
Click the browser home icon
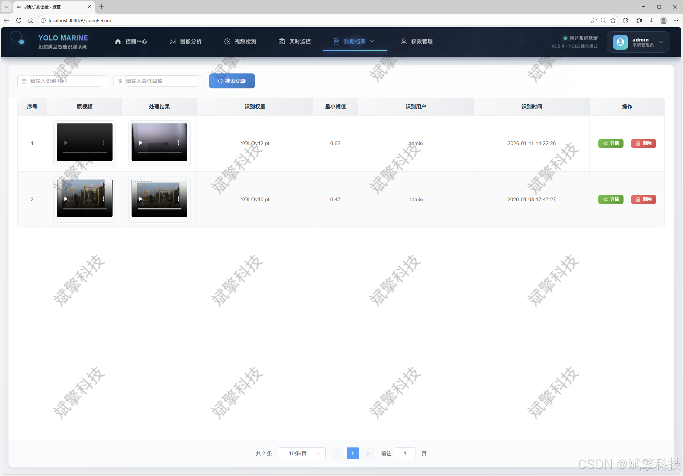[31, 20]
